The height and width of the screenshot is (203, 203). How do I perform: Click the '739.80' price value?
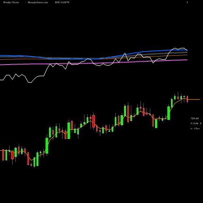point(194,119)
